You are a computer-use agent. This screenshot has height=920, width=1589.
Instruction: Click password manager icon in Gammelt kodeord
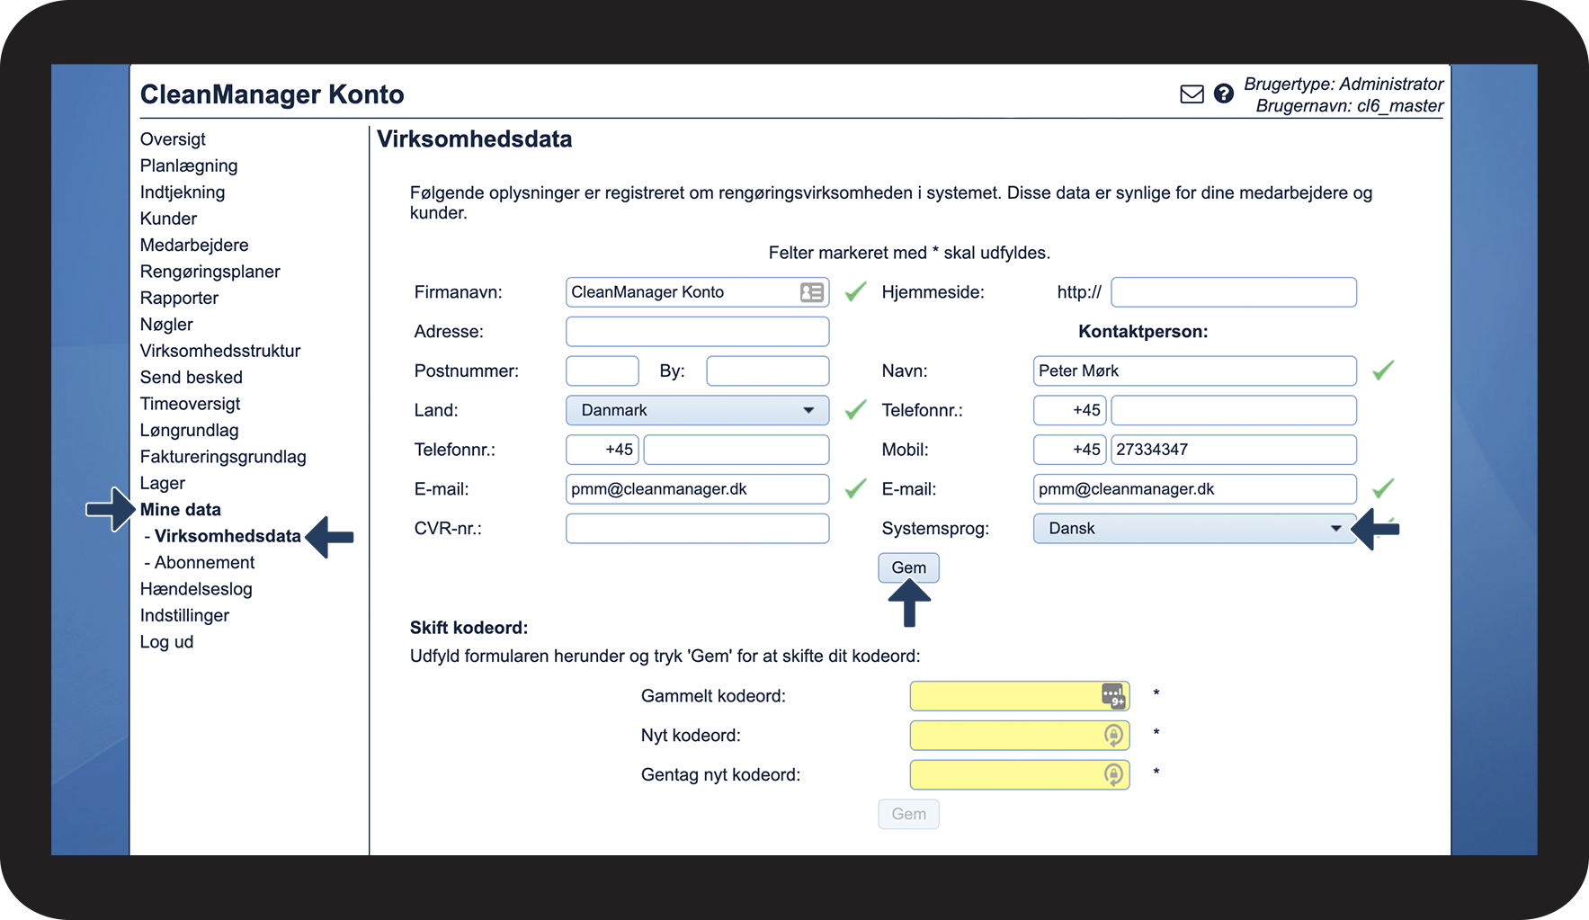1112,696
